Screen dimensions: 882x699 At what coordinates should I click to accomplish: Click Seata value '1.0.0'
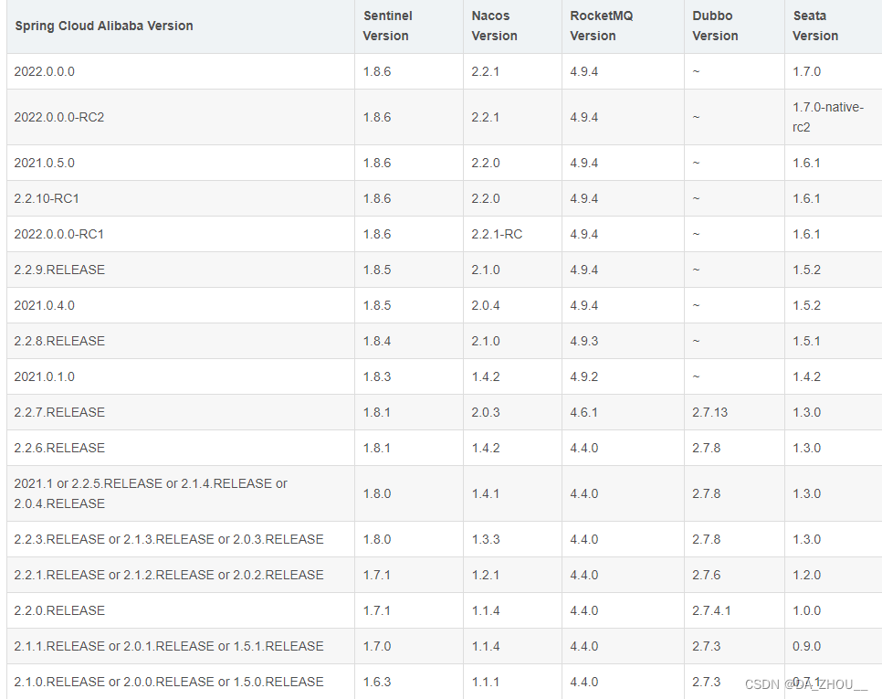[806, 610]
